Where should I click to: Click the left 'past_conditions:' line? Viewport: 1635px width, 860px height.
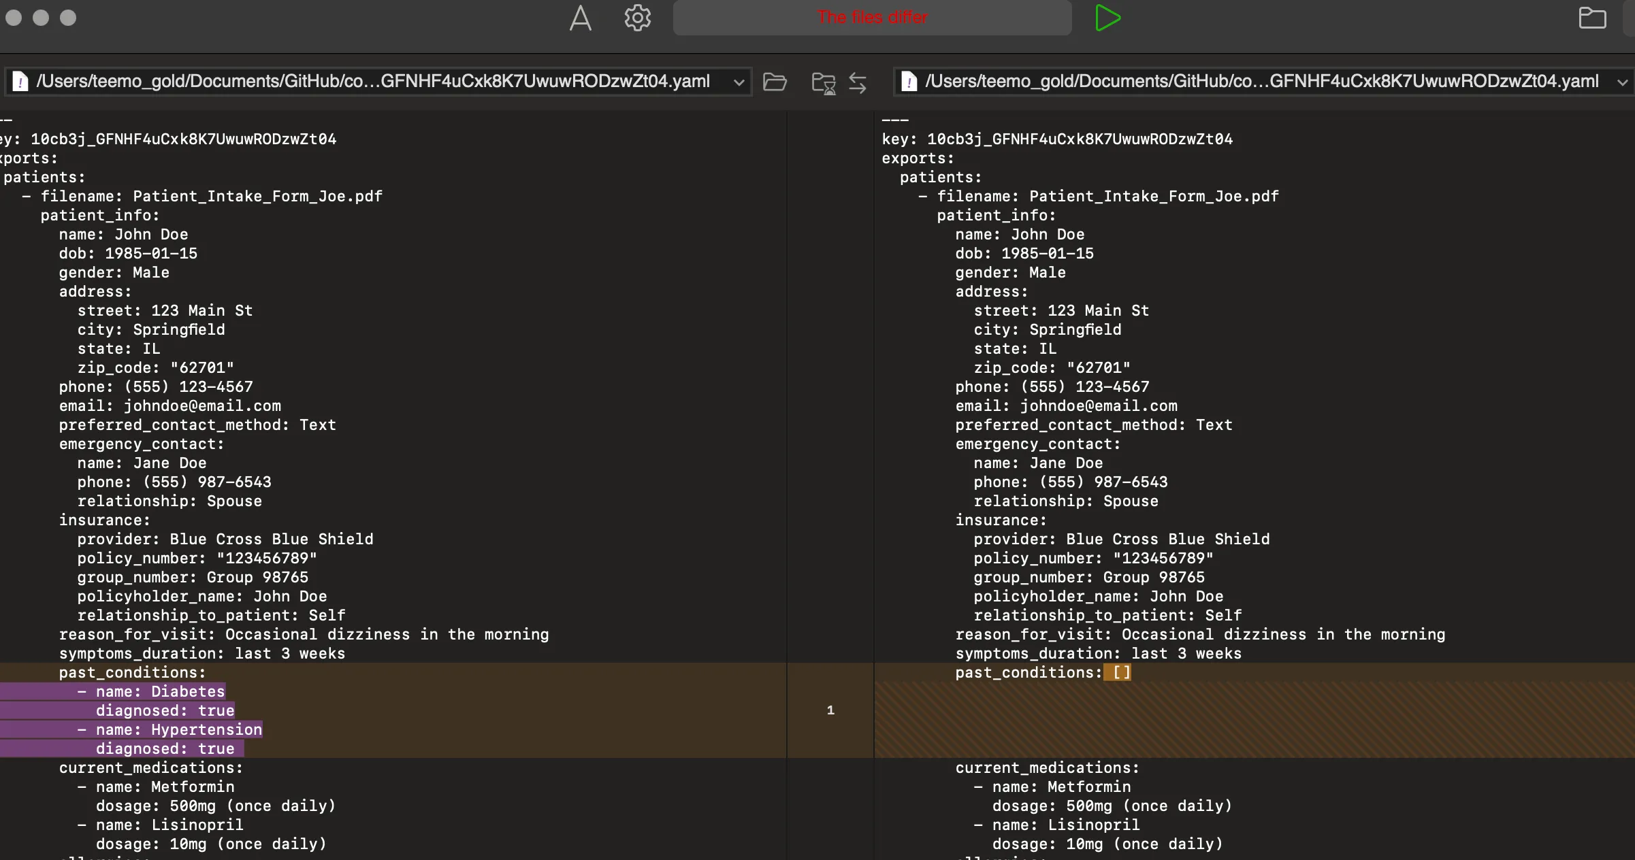(x=132, y=672)
